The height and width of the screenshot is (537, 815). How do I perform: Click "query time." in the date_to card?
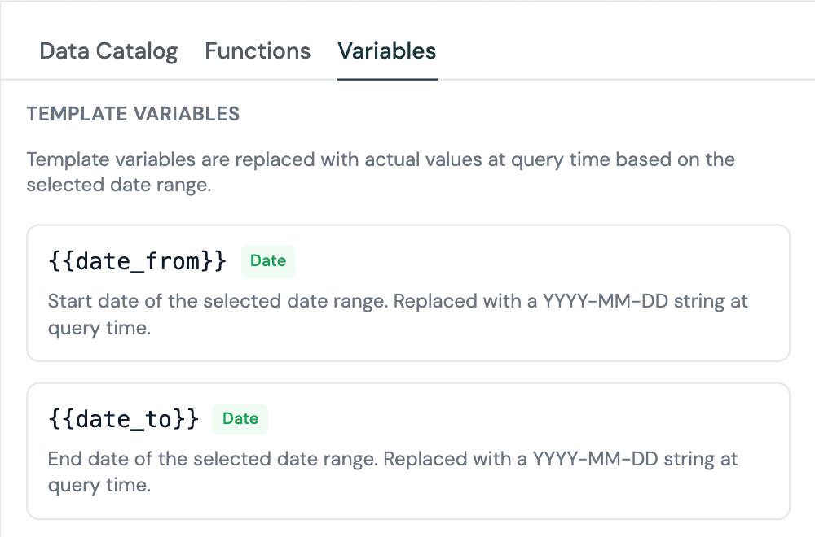point(99,487)
